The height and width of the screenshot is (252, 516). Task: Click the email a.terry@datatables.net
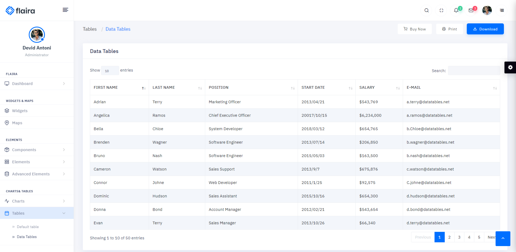coord(428,102)
